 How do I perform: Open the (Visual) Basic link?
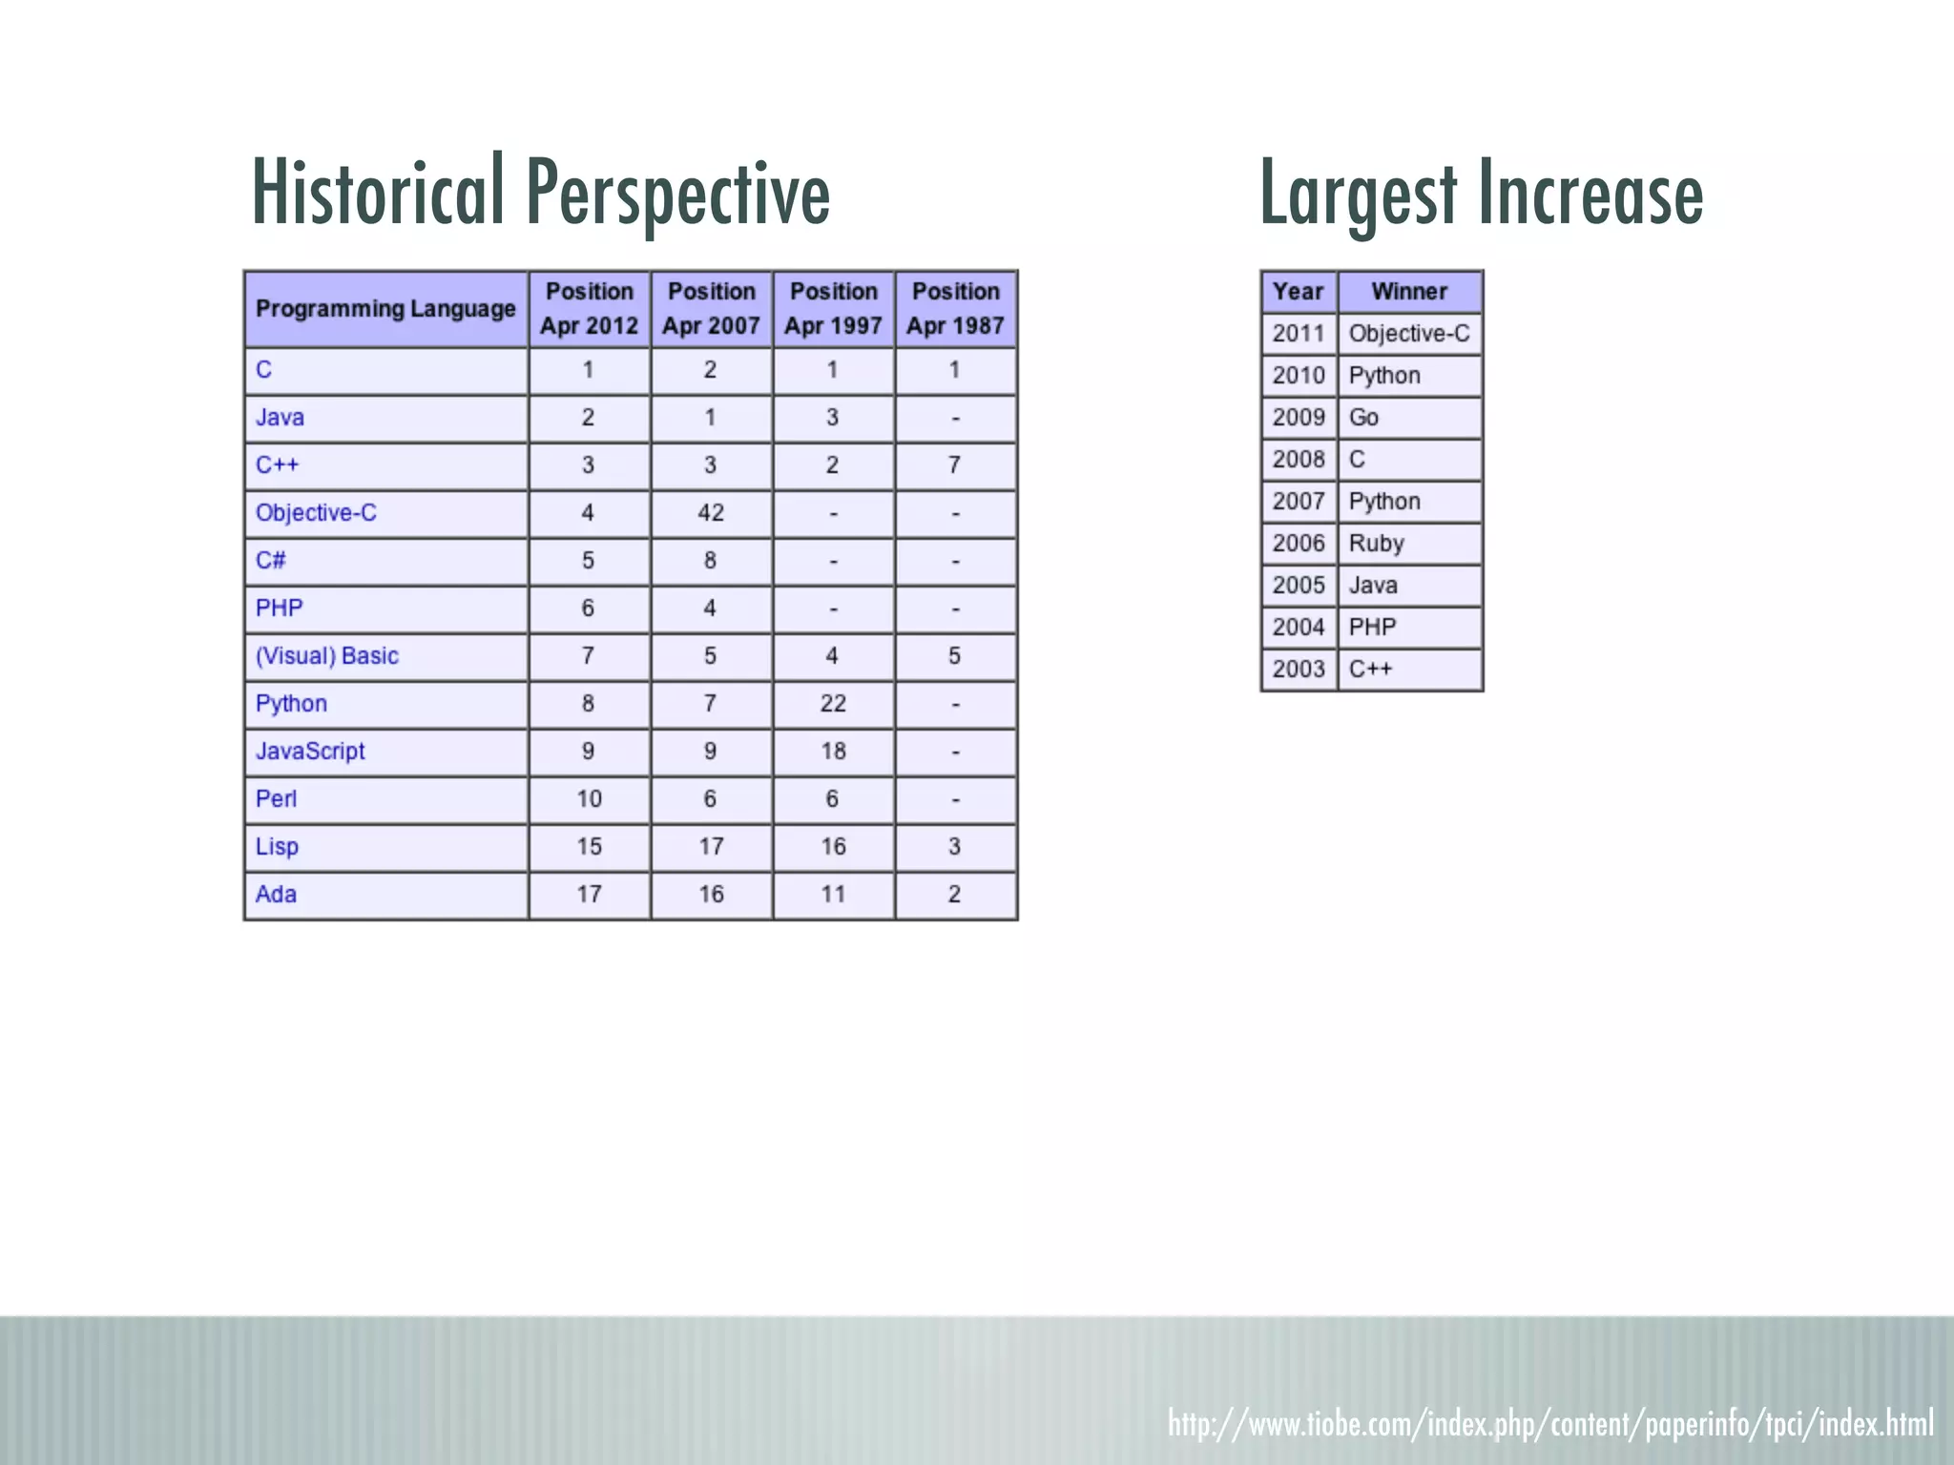(326, 656)
